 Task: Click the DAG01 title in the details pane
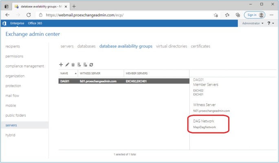(x=198, y=80)
